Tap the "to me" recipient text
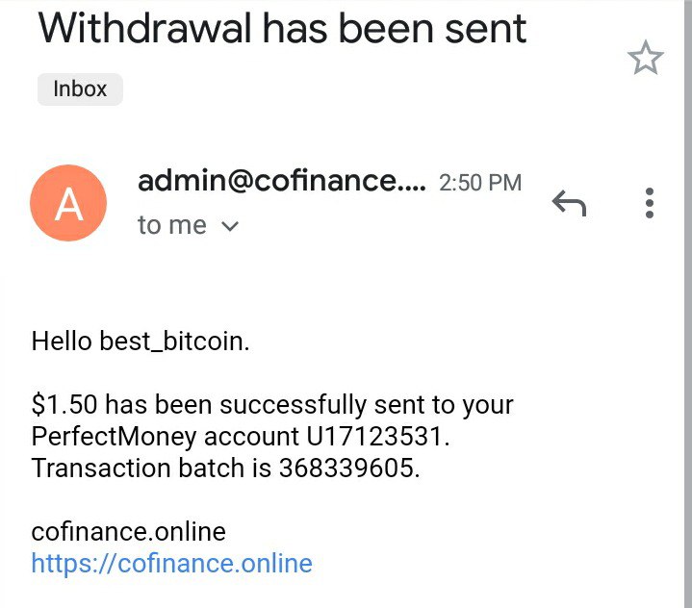692x608 pixels. click(172, 225)
